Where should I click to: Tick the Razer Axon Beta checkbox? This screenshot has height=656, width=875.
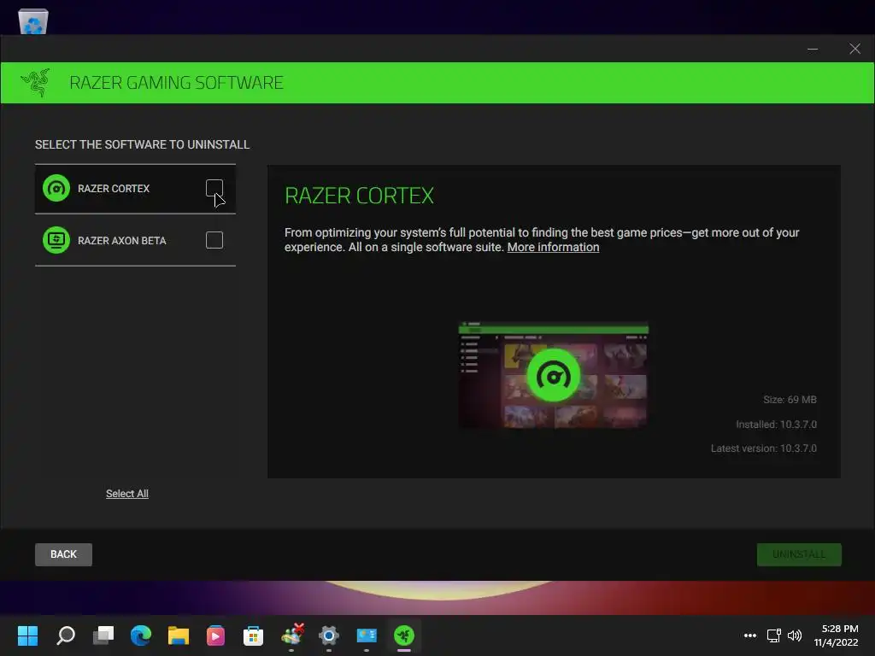click(x=214, y=240)
